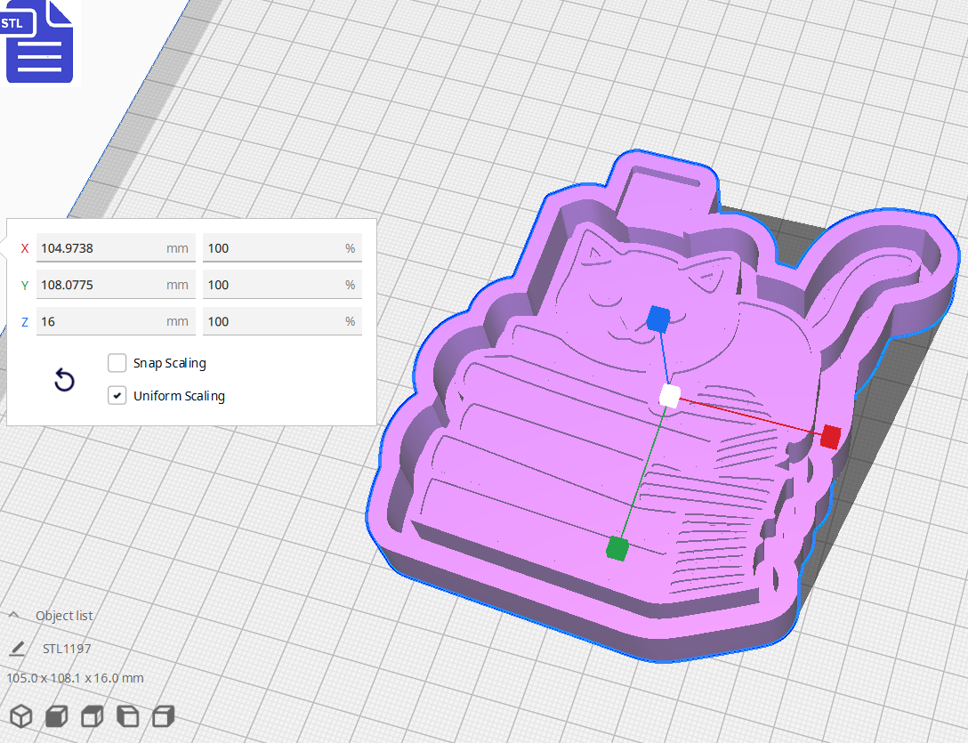The image size is (968, 743).
Task: Disable Uniform Scaling
Action: (117, 395)
